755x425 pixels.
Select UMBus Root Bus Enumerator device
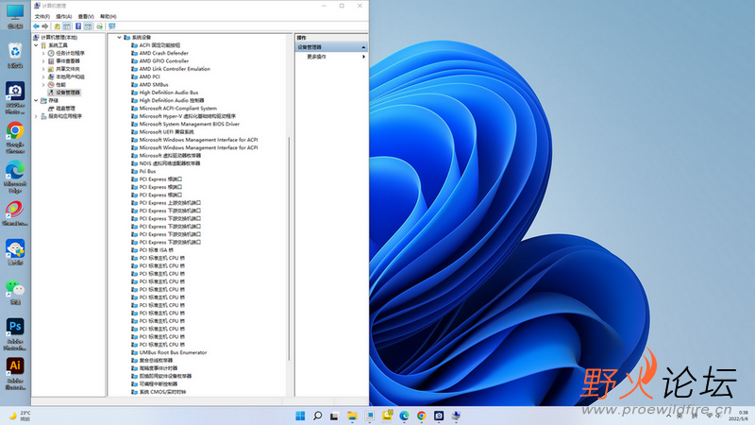[173, 352]
